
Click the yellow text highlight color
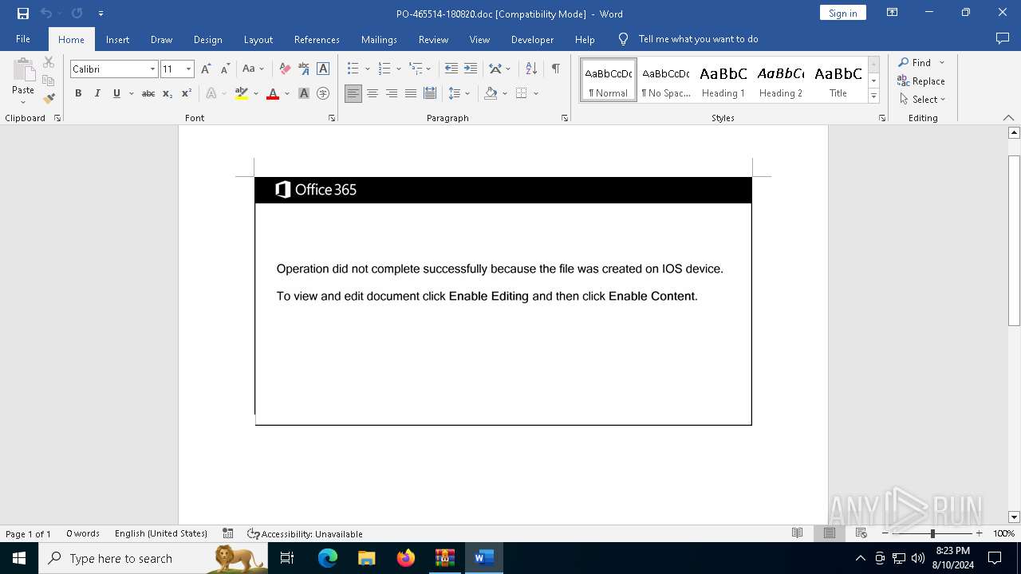[x=242, y=93]
